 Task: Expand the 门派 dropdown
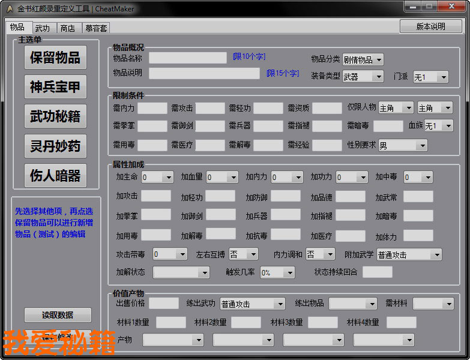pyautogui.click(x=430, y=77)
